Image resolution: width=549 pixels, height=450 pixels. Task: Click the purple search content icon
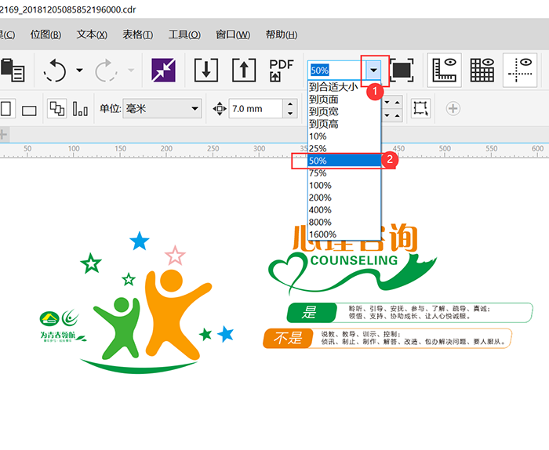click(163, 70)
